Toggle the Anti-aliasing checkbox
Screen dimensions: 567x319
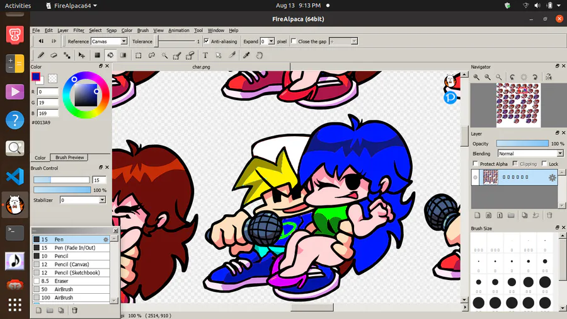pos(207,41)
